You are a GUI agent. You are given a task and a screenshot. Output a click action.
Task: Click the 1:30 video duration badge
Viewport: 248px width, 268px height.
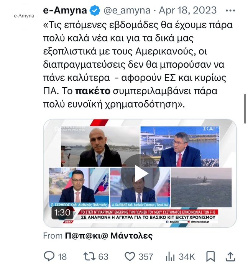(x=62, y=213)
